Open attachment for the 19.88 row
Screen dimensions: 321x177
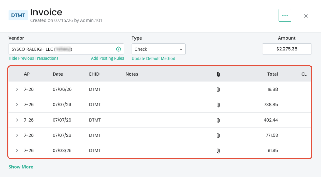[x=218, y=89]
